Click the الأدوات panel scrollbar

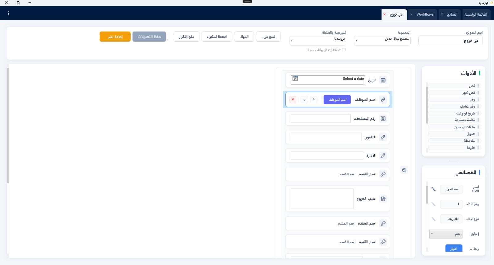[427, 105]
